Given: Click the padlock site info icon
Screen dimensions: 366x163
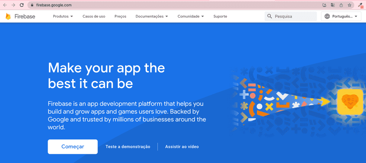Looking at the screenshot, I should coord(32,5).
